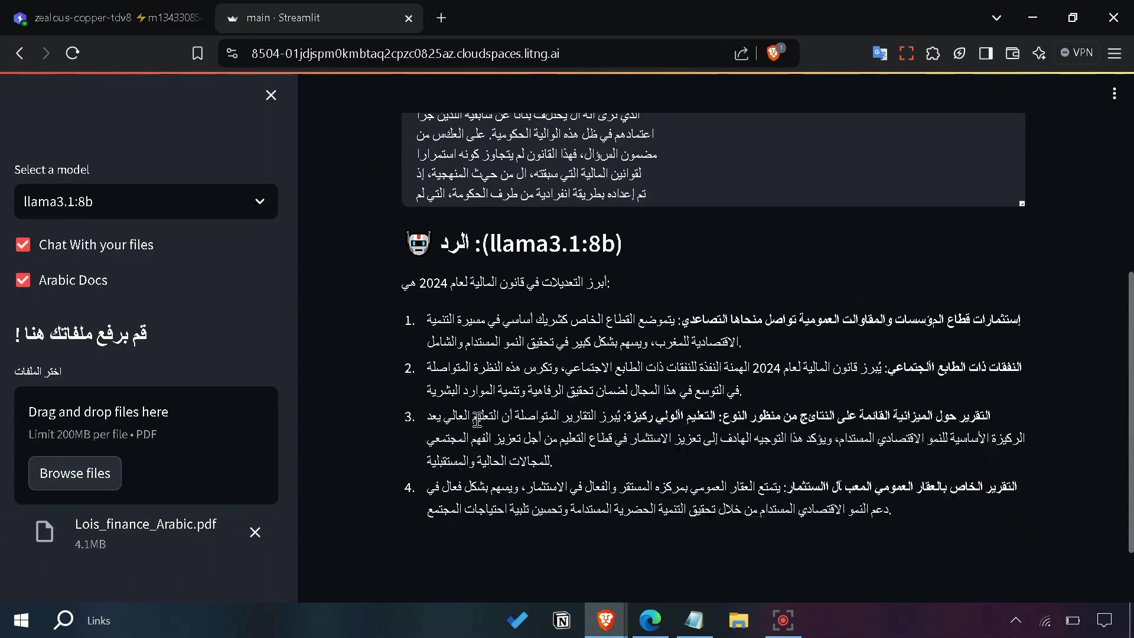Click the Browse files button

click(x=75, y=473)
